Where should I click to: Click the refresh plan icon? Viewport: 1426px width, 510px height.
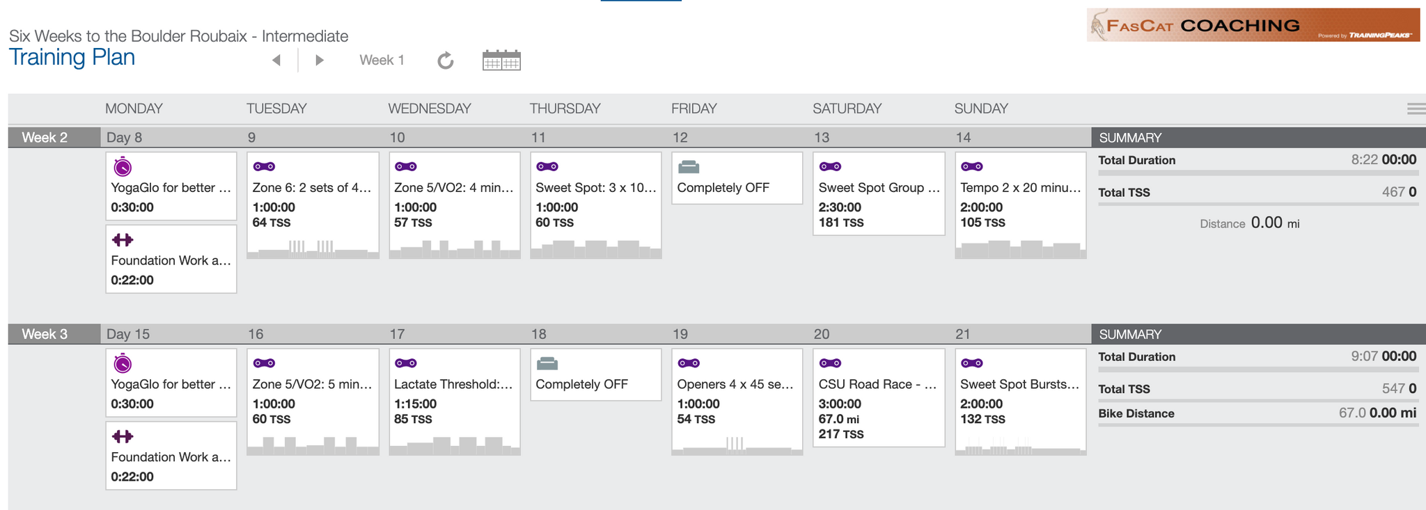click(446, 61)
